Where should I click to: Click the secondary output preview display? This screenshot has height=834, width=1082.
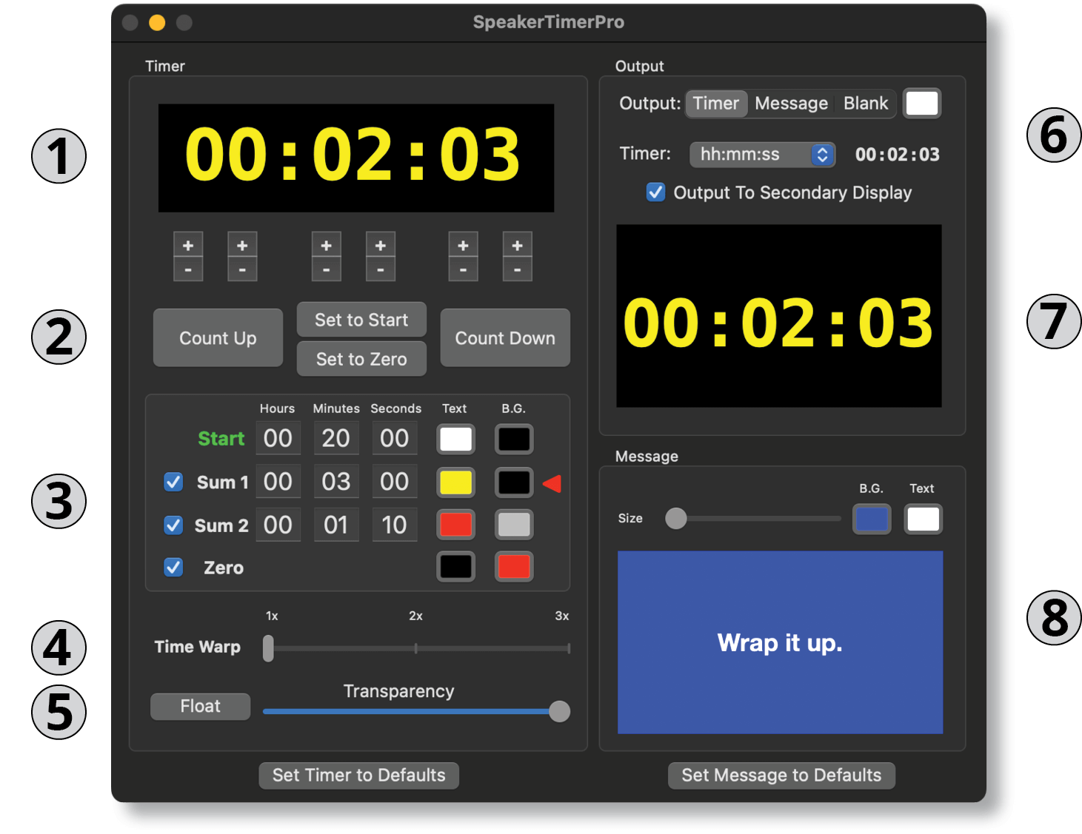(x=779, y=316)
